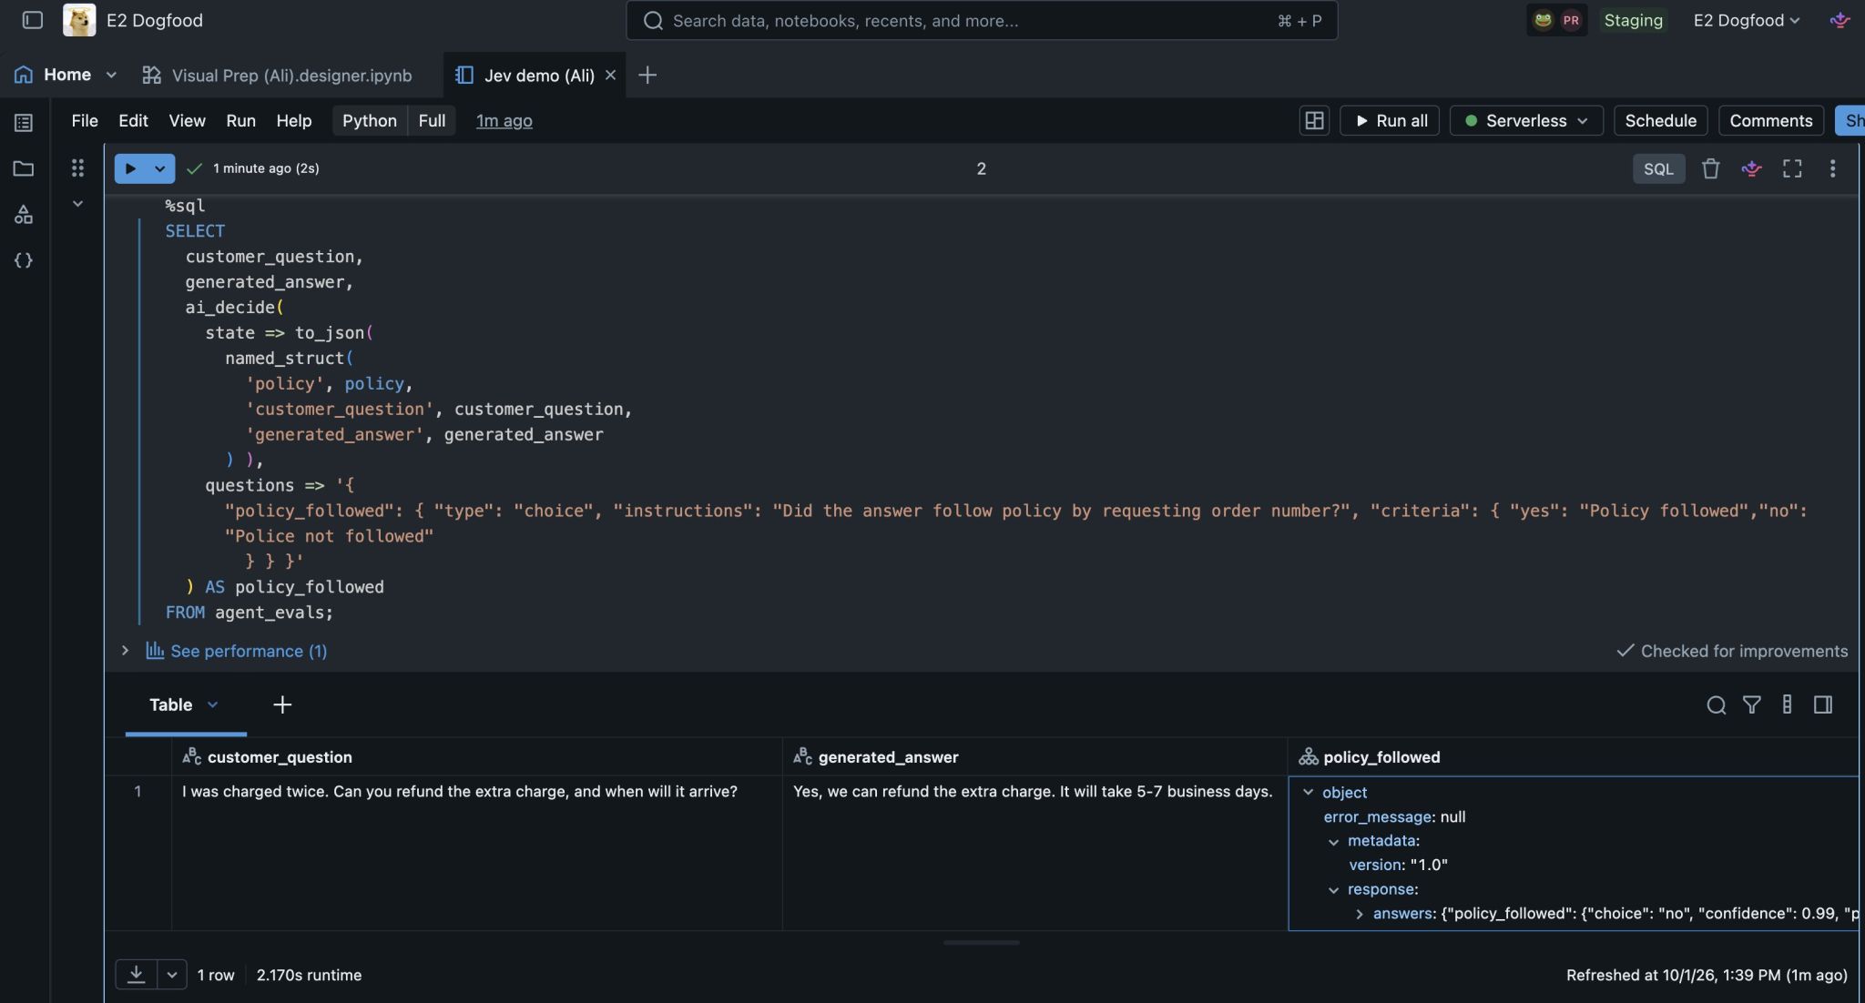Open the Table visualization dropdown

click(x=212, y=704)
